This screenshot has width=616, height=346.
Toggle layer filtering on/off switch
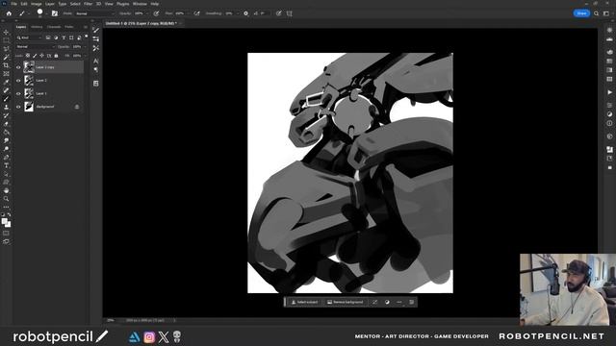click(86, 37)
